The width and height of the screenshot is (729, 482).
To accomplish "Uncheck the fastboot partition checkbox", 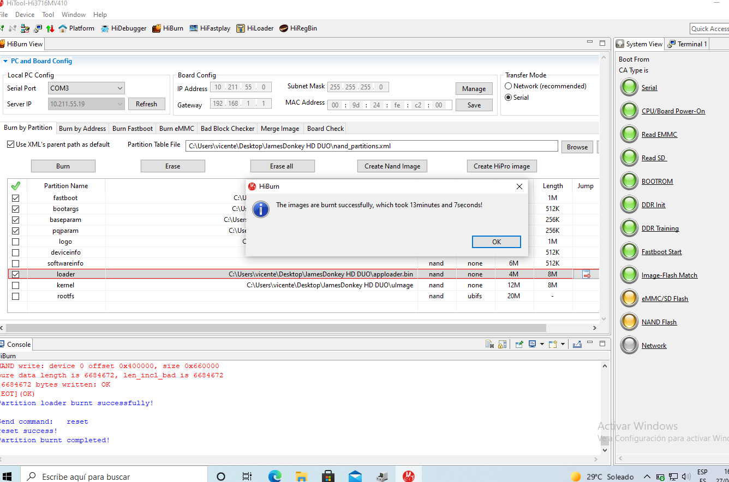I will [x=15, y=198].
